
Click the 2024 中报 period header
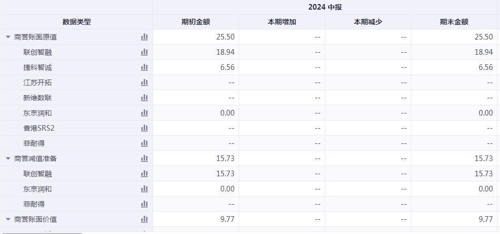[325, 7]
